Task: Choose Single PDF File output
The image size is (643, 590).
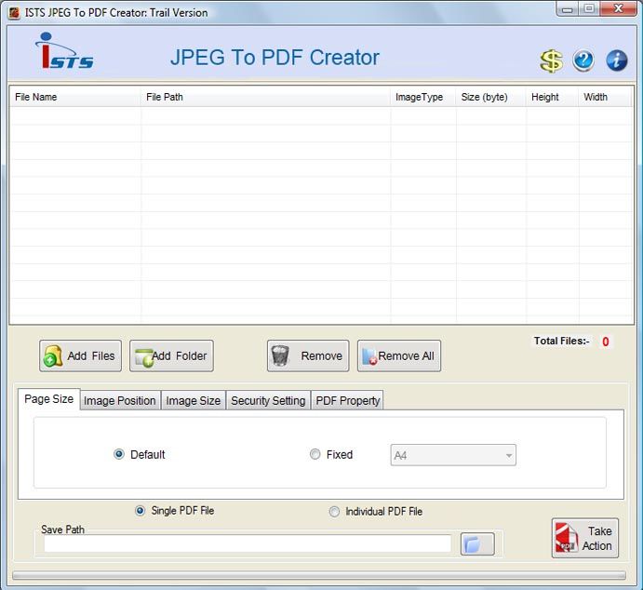Action: click(141, 511)
